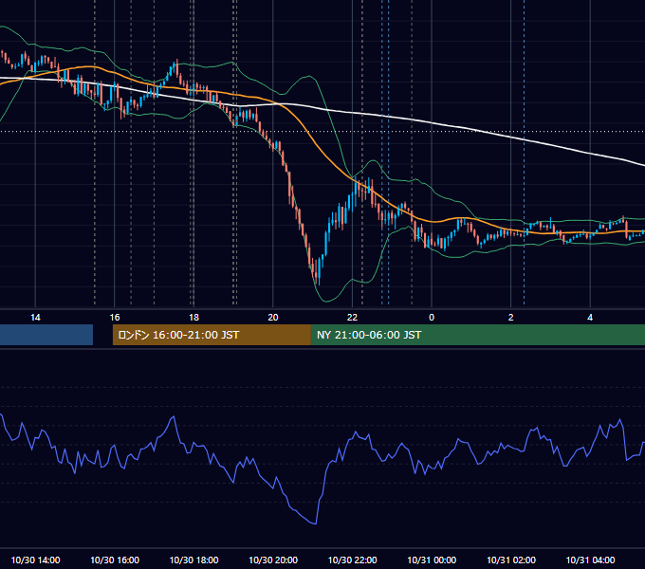
Task: Click the 10/30 22:00 time label
Action: pos(352,560)
